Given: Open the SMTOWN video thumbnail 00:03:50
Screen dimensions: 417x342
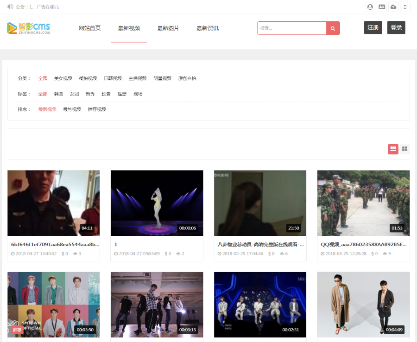Looking at the screenshot, I should click(x=53, y=304).
